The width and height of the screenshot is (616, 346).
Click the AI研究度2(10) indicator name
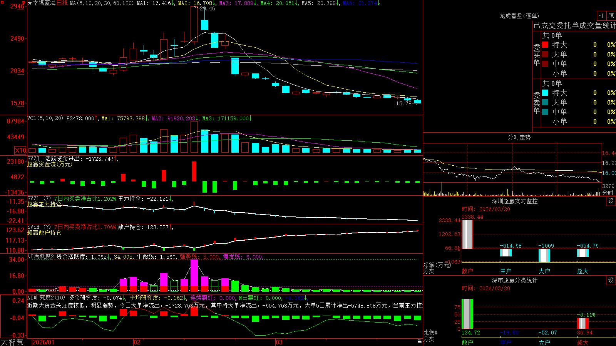[46, 298]
